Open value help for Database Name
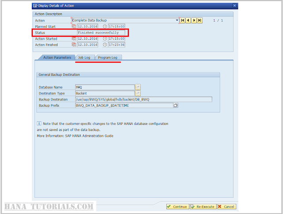The height and width of the screenshot is (214, 283). click(138, 87)
